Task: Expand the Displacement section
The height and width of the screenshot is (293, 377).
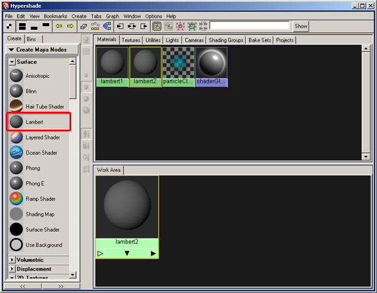Action: click(12, 269)
